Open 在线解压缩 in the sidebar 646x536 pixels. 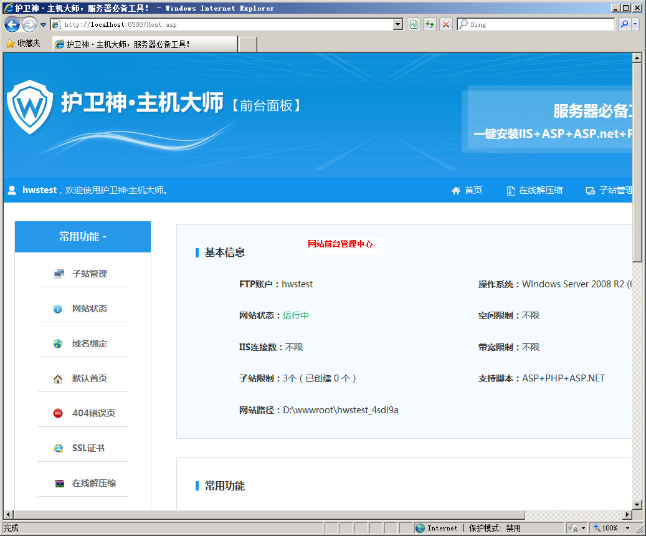(94, 483)
